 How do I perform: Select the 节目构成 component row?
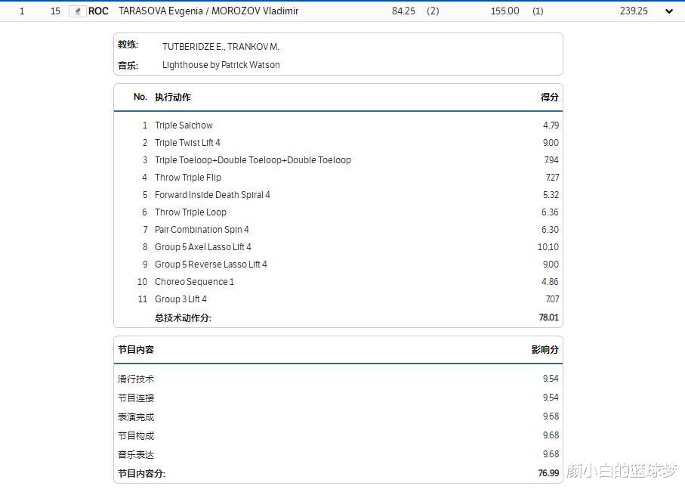pyautogui.click(x=338, y=435)
